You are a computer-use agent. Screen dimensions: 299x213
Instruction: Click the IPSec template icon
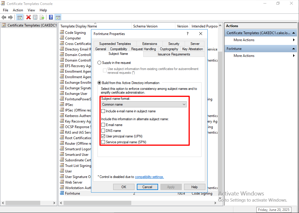tap(62, 104)
